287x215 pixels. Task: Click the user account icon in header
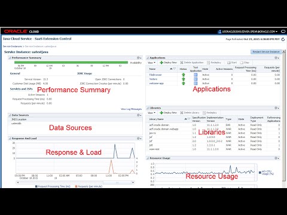point(219,32)
